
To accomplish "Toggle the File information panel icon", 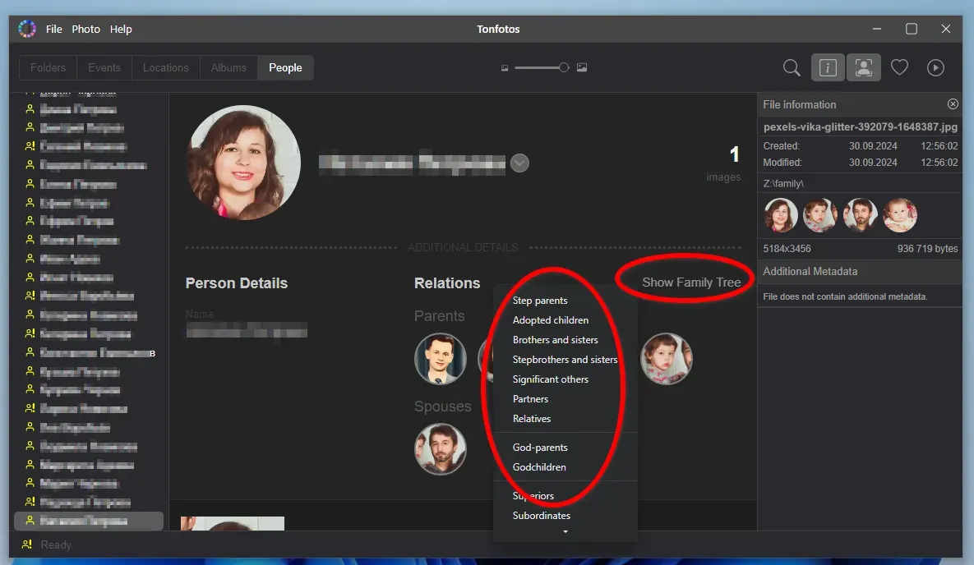I will pos(828,67).
